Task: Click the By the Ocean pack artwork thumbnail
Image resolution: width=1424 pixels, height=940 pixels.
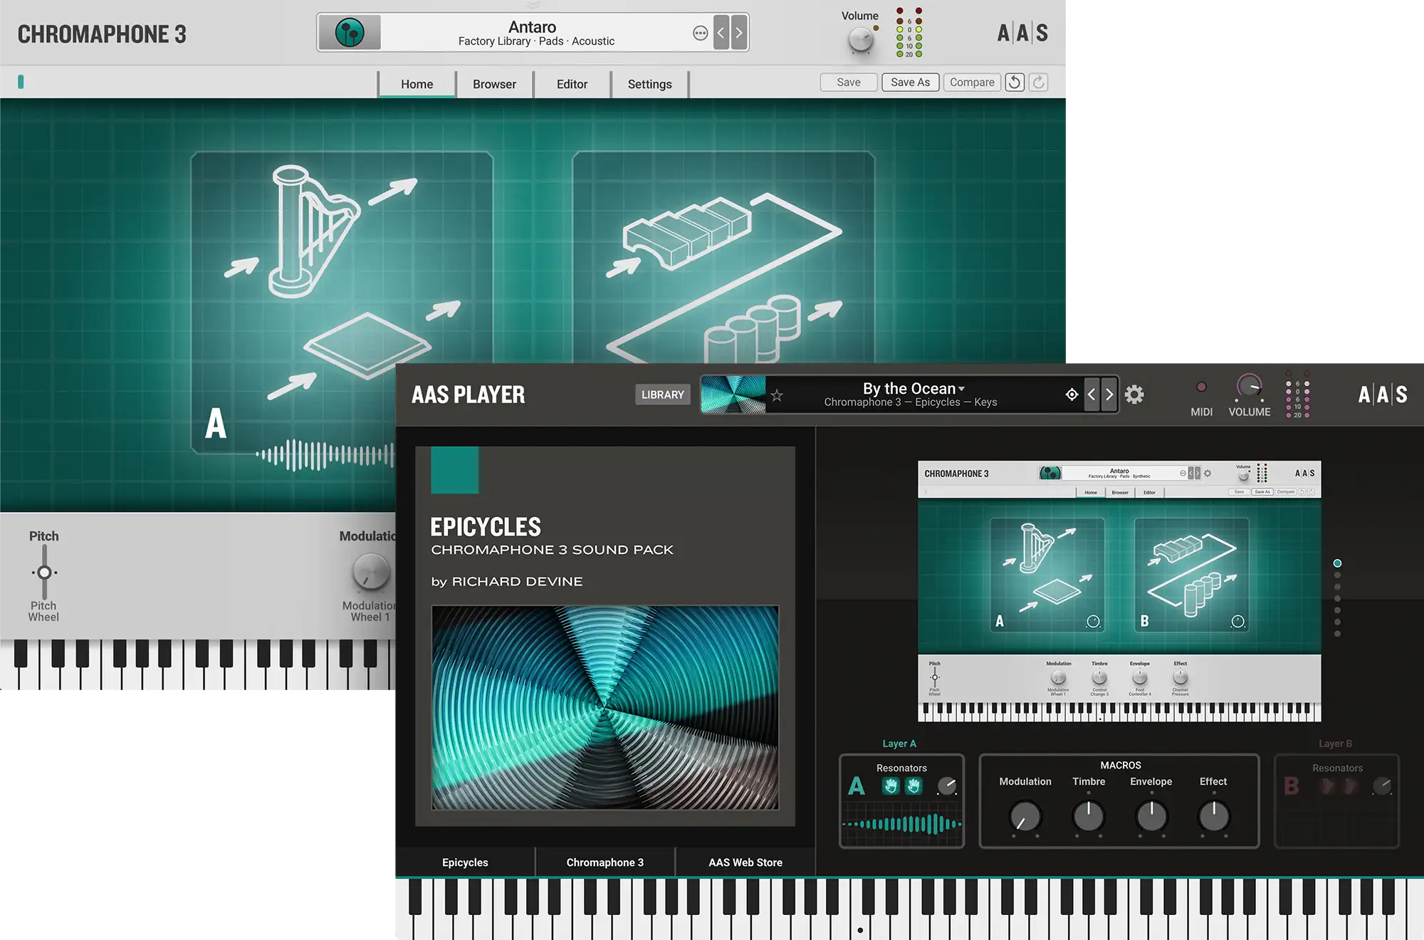Action: (x=733, y=395)
